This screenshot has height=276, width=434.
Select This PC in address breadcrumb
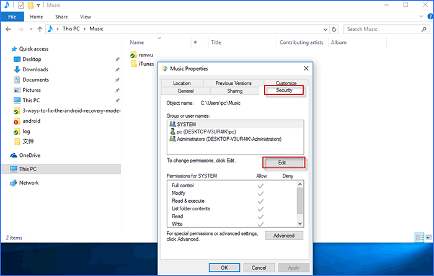pyautogui.click(x=71, y=29)
